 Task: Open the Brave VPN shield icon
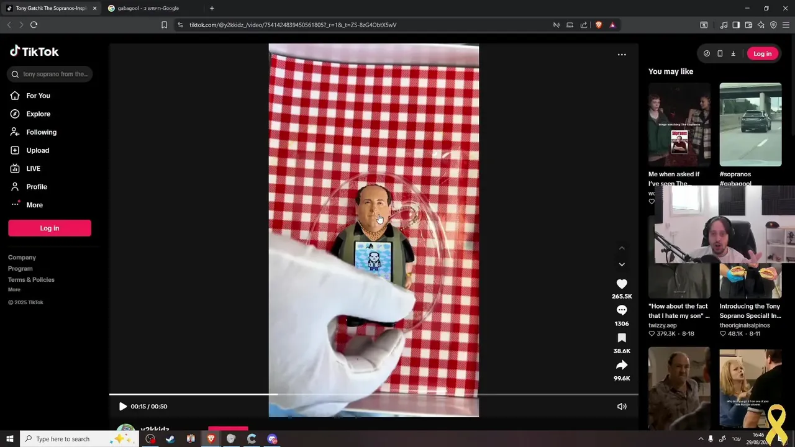pos(773,25)
